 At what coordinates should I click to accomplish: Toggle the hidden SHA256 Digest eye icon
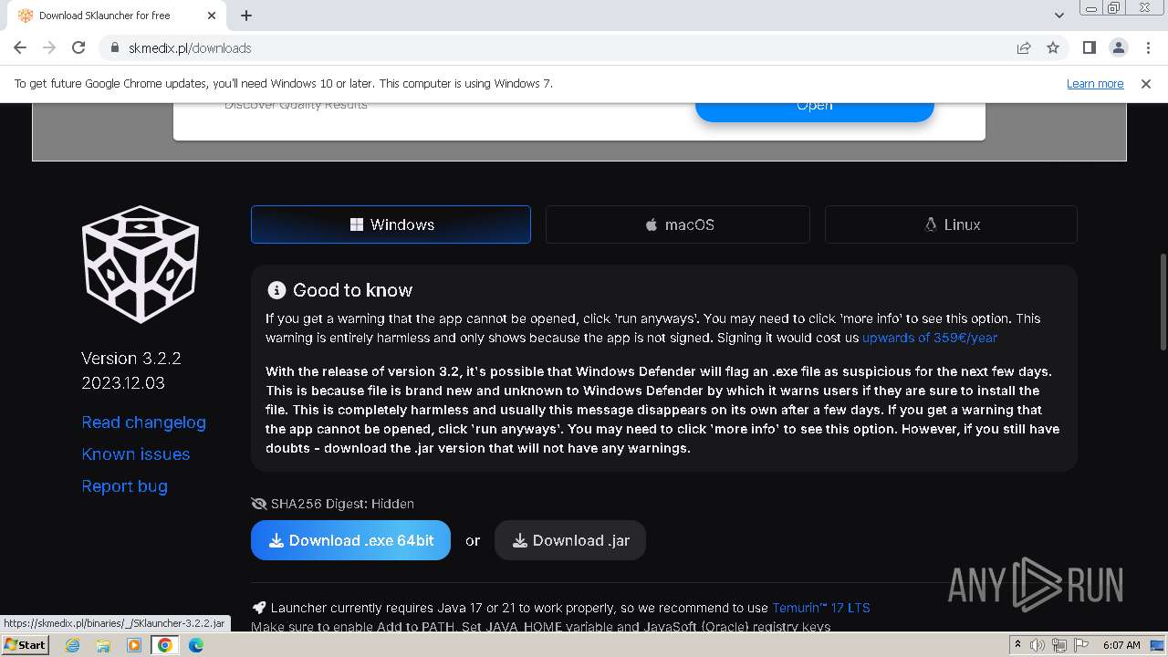point(258,504)
